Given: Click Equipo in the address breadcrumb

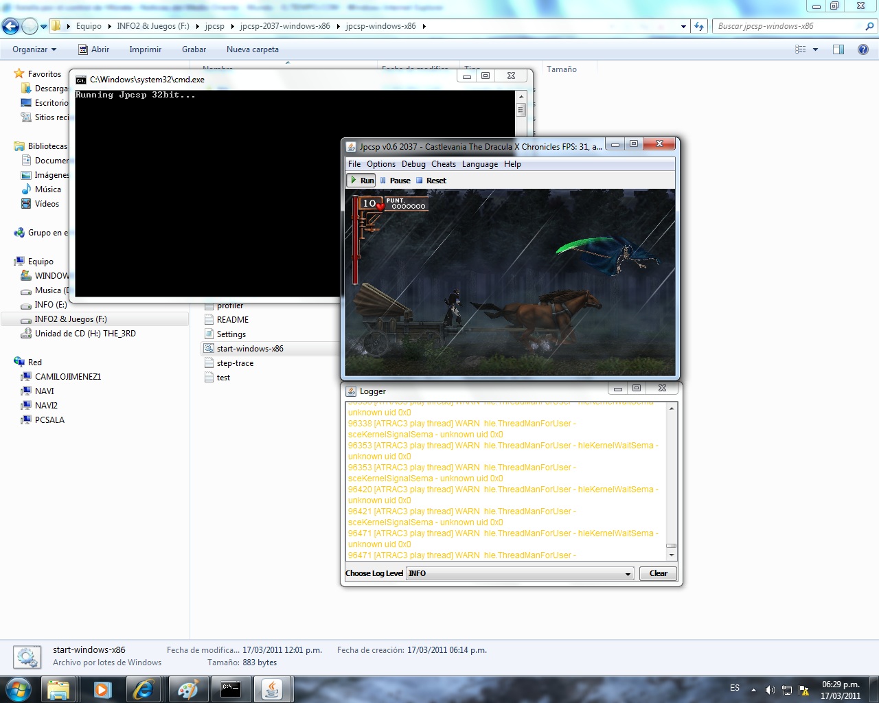Looking at the screenshot, I should tap(89, 26).
